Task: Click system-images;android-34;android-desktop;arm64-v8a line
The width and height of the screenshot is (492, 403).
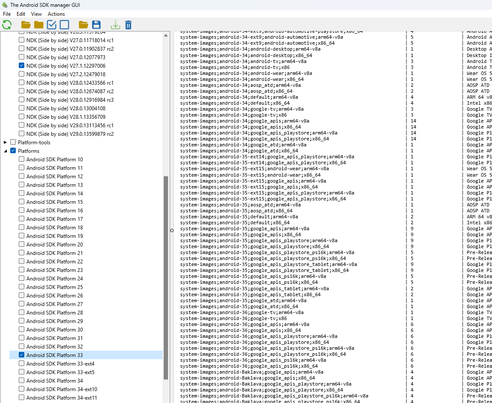Action: tap(250, 49)
